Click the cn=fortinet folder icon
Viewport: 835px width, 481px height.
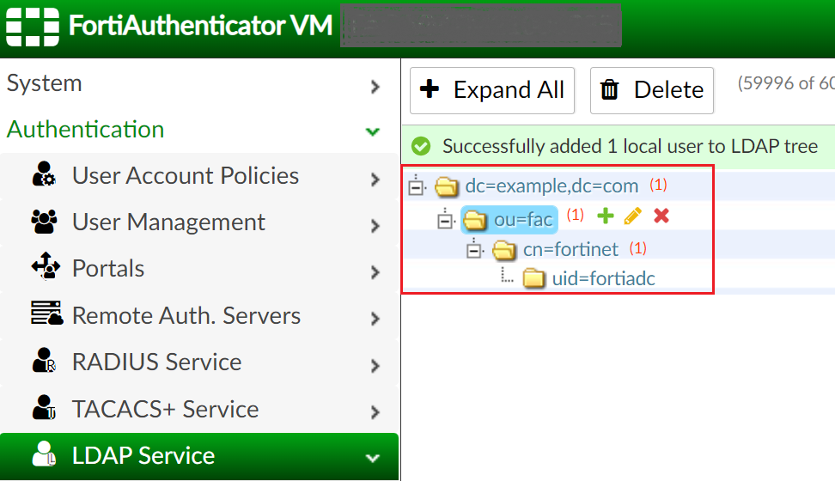tap(504, 250)
